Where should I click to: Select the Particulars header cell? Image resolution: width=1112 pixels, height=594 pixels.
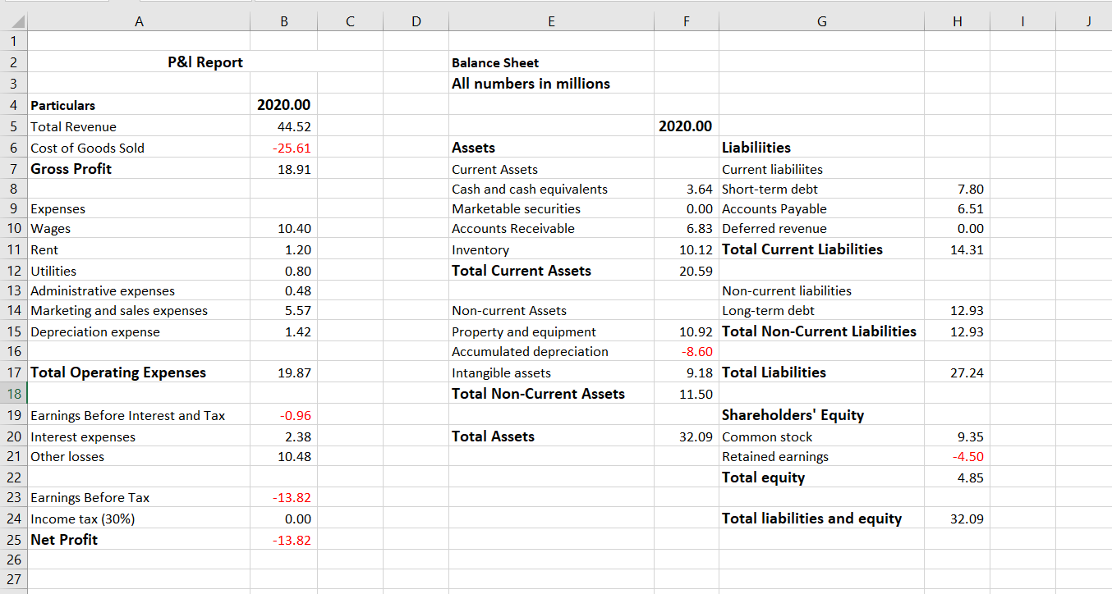tap(139, 105)
